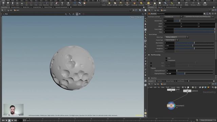Image resolution: width=217 pixels, height=122 pixels.
Task: Click the parameter pane search icon
Action: pyautogui.click(x=210, y=14)
